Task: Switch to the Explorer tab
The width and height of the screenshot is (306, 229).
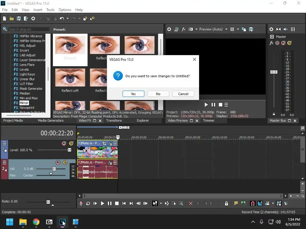Action: click(143, 120)
